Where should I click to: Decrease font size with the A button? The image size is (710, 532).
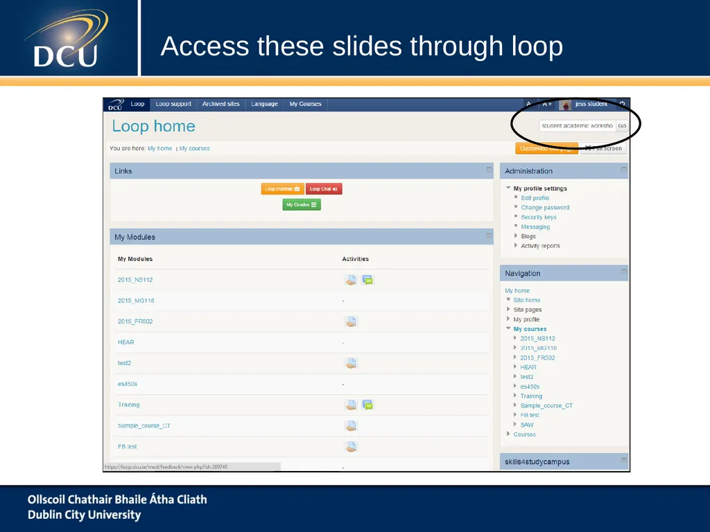tap(528, 104)
